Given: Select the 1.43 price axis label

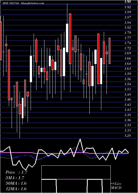Looking at the screenshot, I should tap(128, 104).
